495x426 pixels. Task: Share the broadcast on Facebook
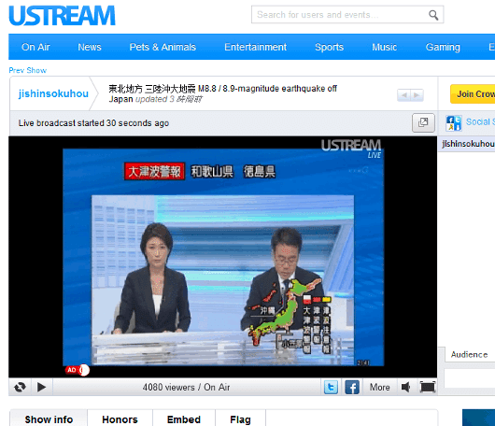[352, 387]
